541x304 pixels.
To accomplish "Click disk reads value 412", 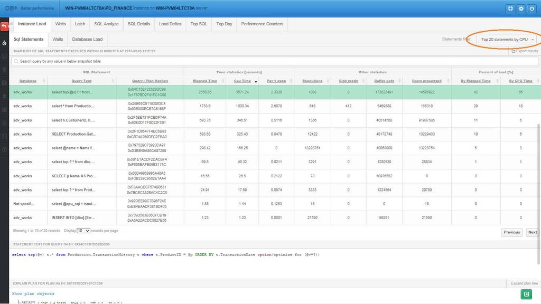I will 348,106.
